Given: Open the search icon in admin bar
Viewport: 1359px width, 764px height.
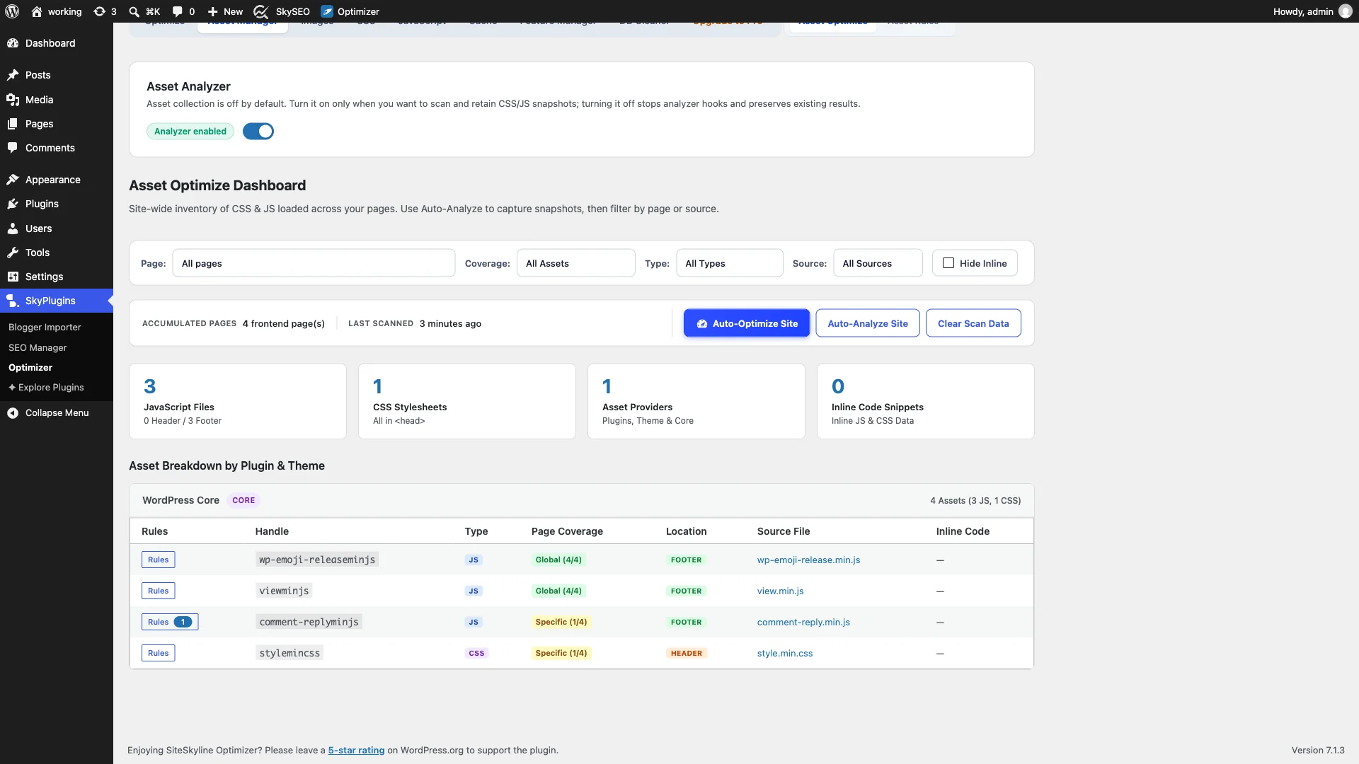Looking at the screenshot, I should click(134, 11).
